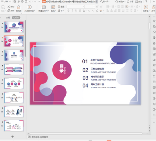The image size is (156, 141).
Task: Click the decrease indent icon
Action: click(119, 7)
